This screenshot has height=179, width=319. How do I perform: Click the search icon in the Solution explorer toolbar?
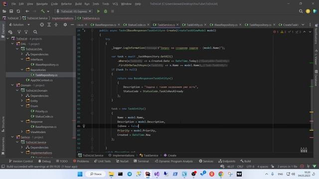[35, 32]
